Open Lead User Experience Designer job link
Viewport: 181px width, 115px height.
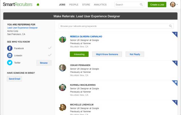click(22, 28)
